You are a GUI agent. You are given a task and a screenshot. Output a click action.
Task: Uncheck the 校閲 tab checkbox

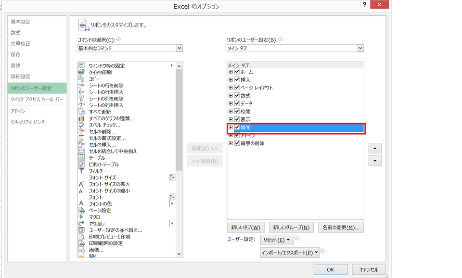(x=237, y=111)
